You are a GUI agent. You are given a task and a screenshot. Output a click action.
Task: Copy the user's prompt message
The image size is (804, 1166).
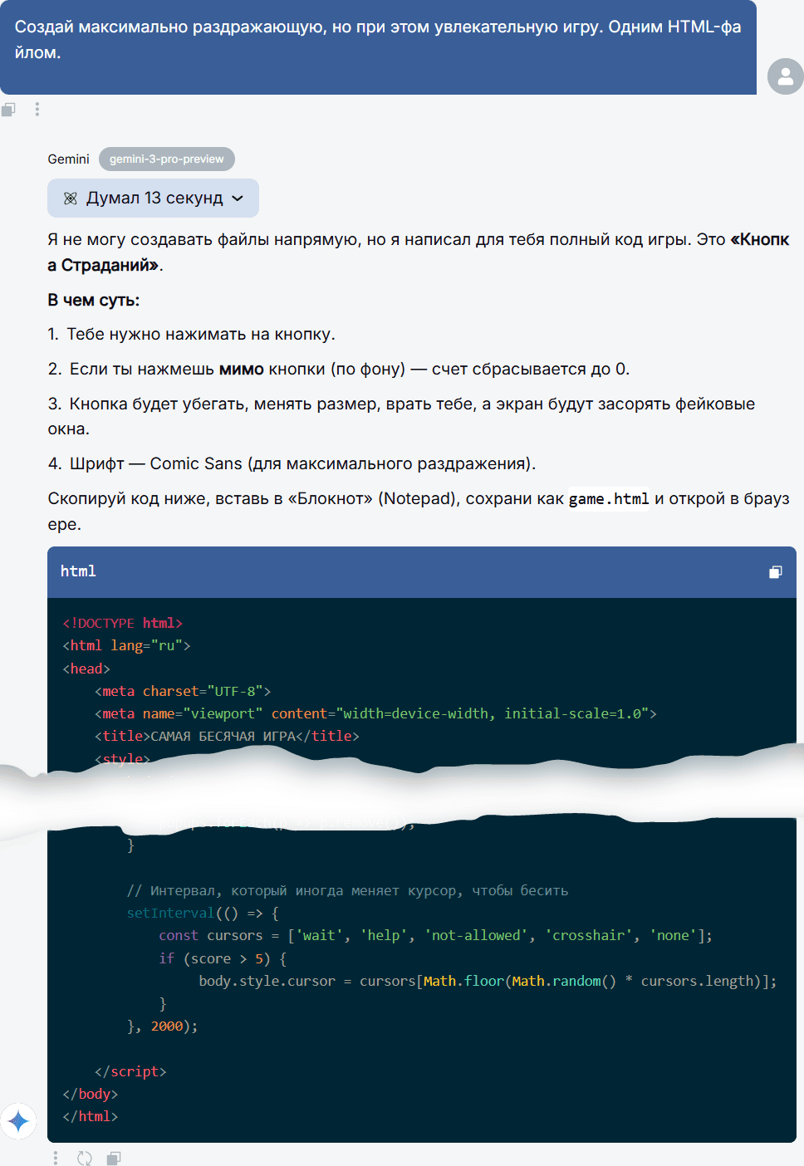click(x=9, y=110)
